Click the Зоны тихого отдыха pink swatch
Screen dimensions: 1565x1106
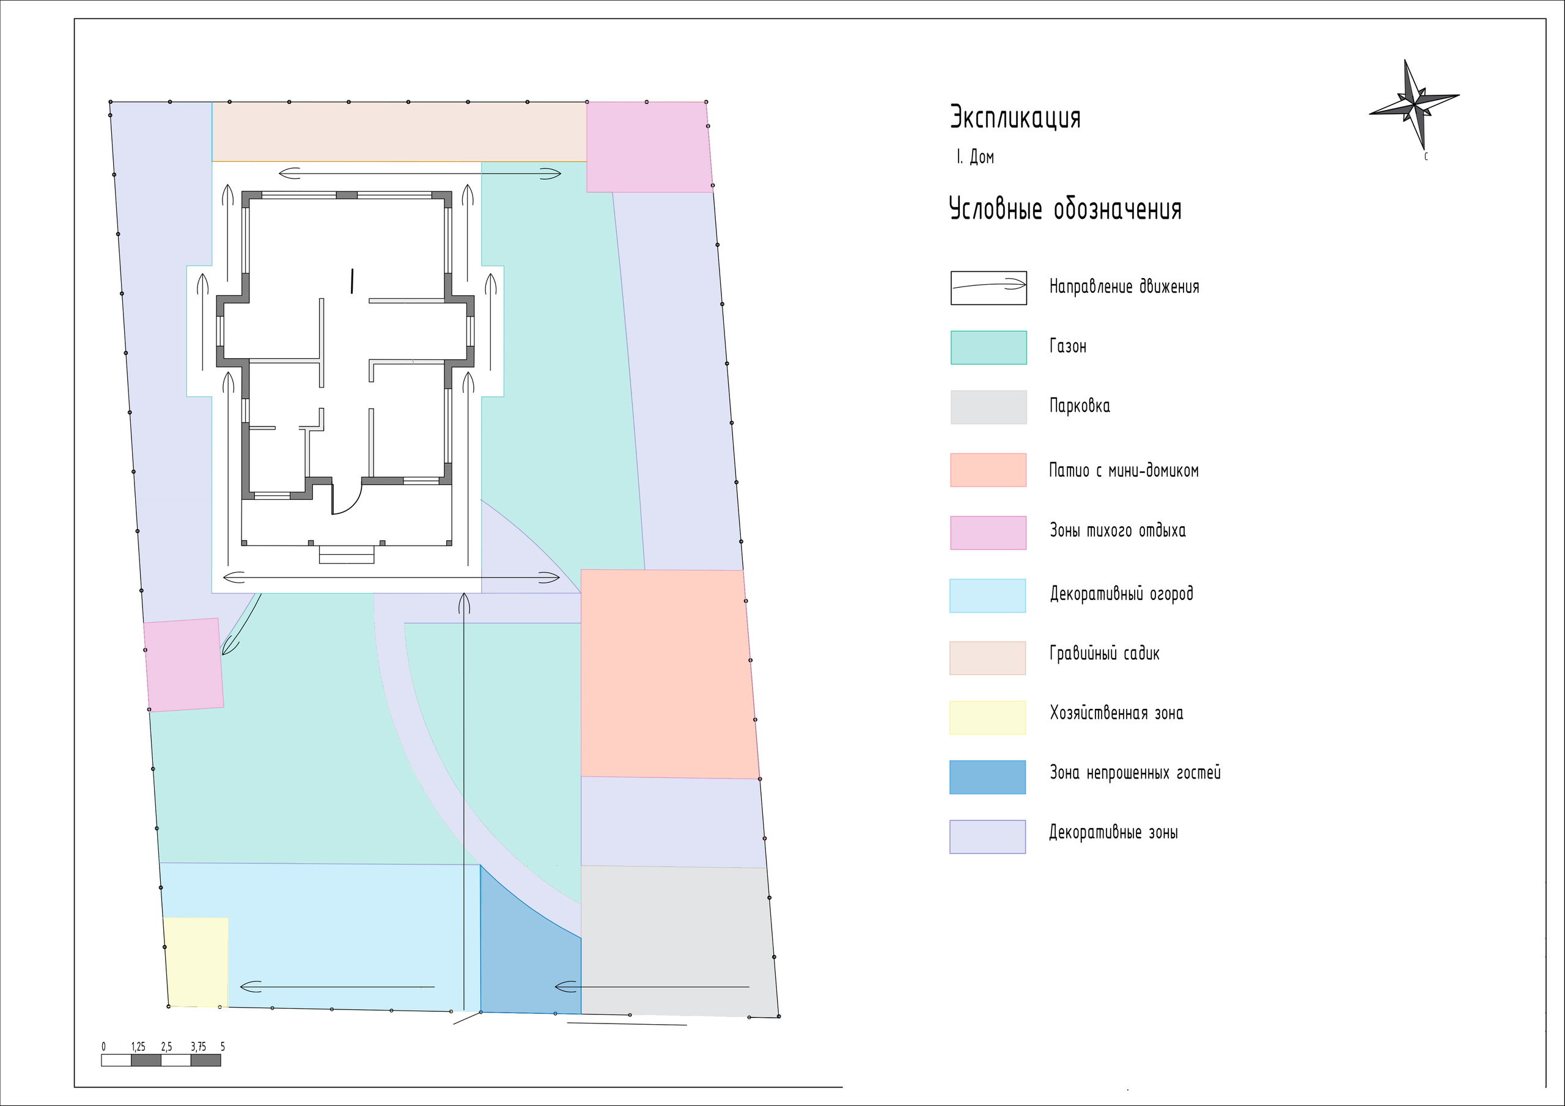(x=989, y=533)
